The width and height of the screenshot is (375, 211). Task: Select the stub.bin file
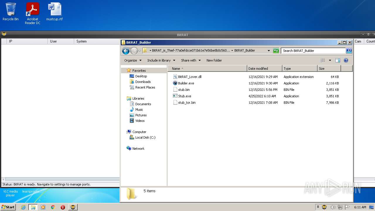pyautogui.click(x=184, y=90)
